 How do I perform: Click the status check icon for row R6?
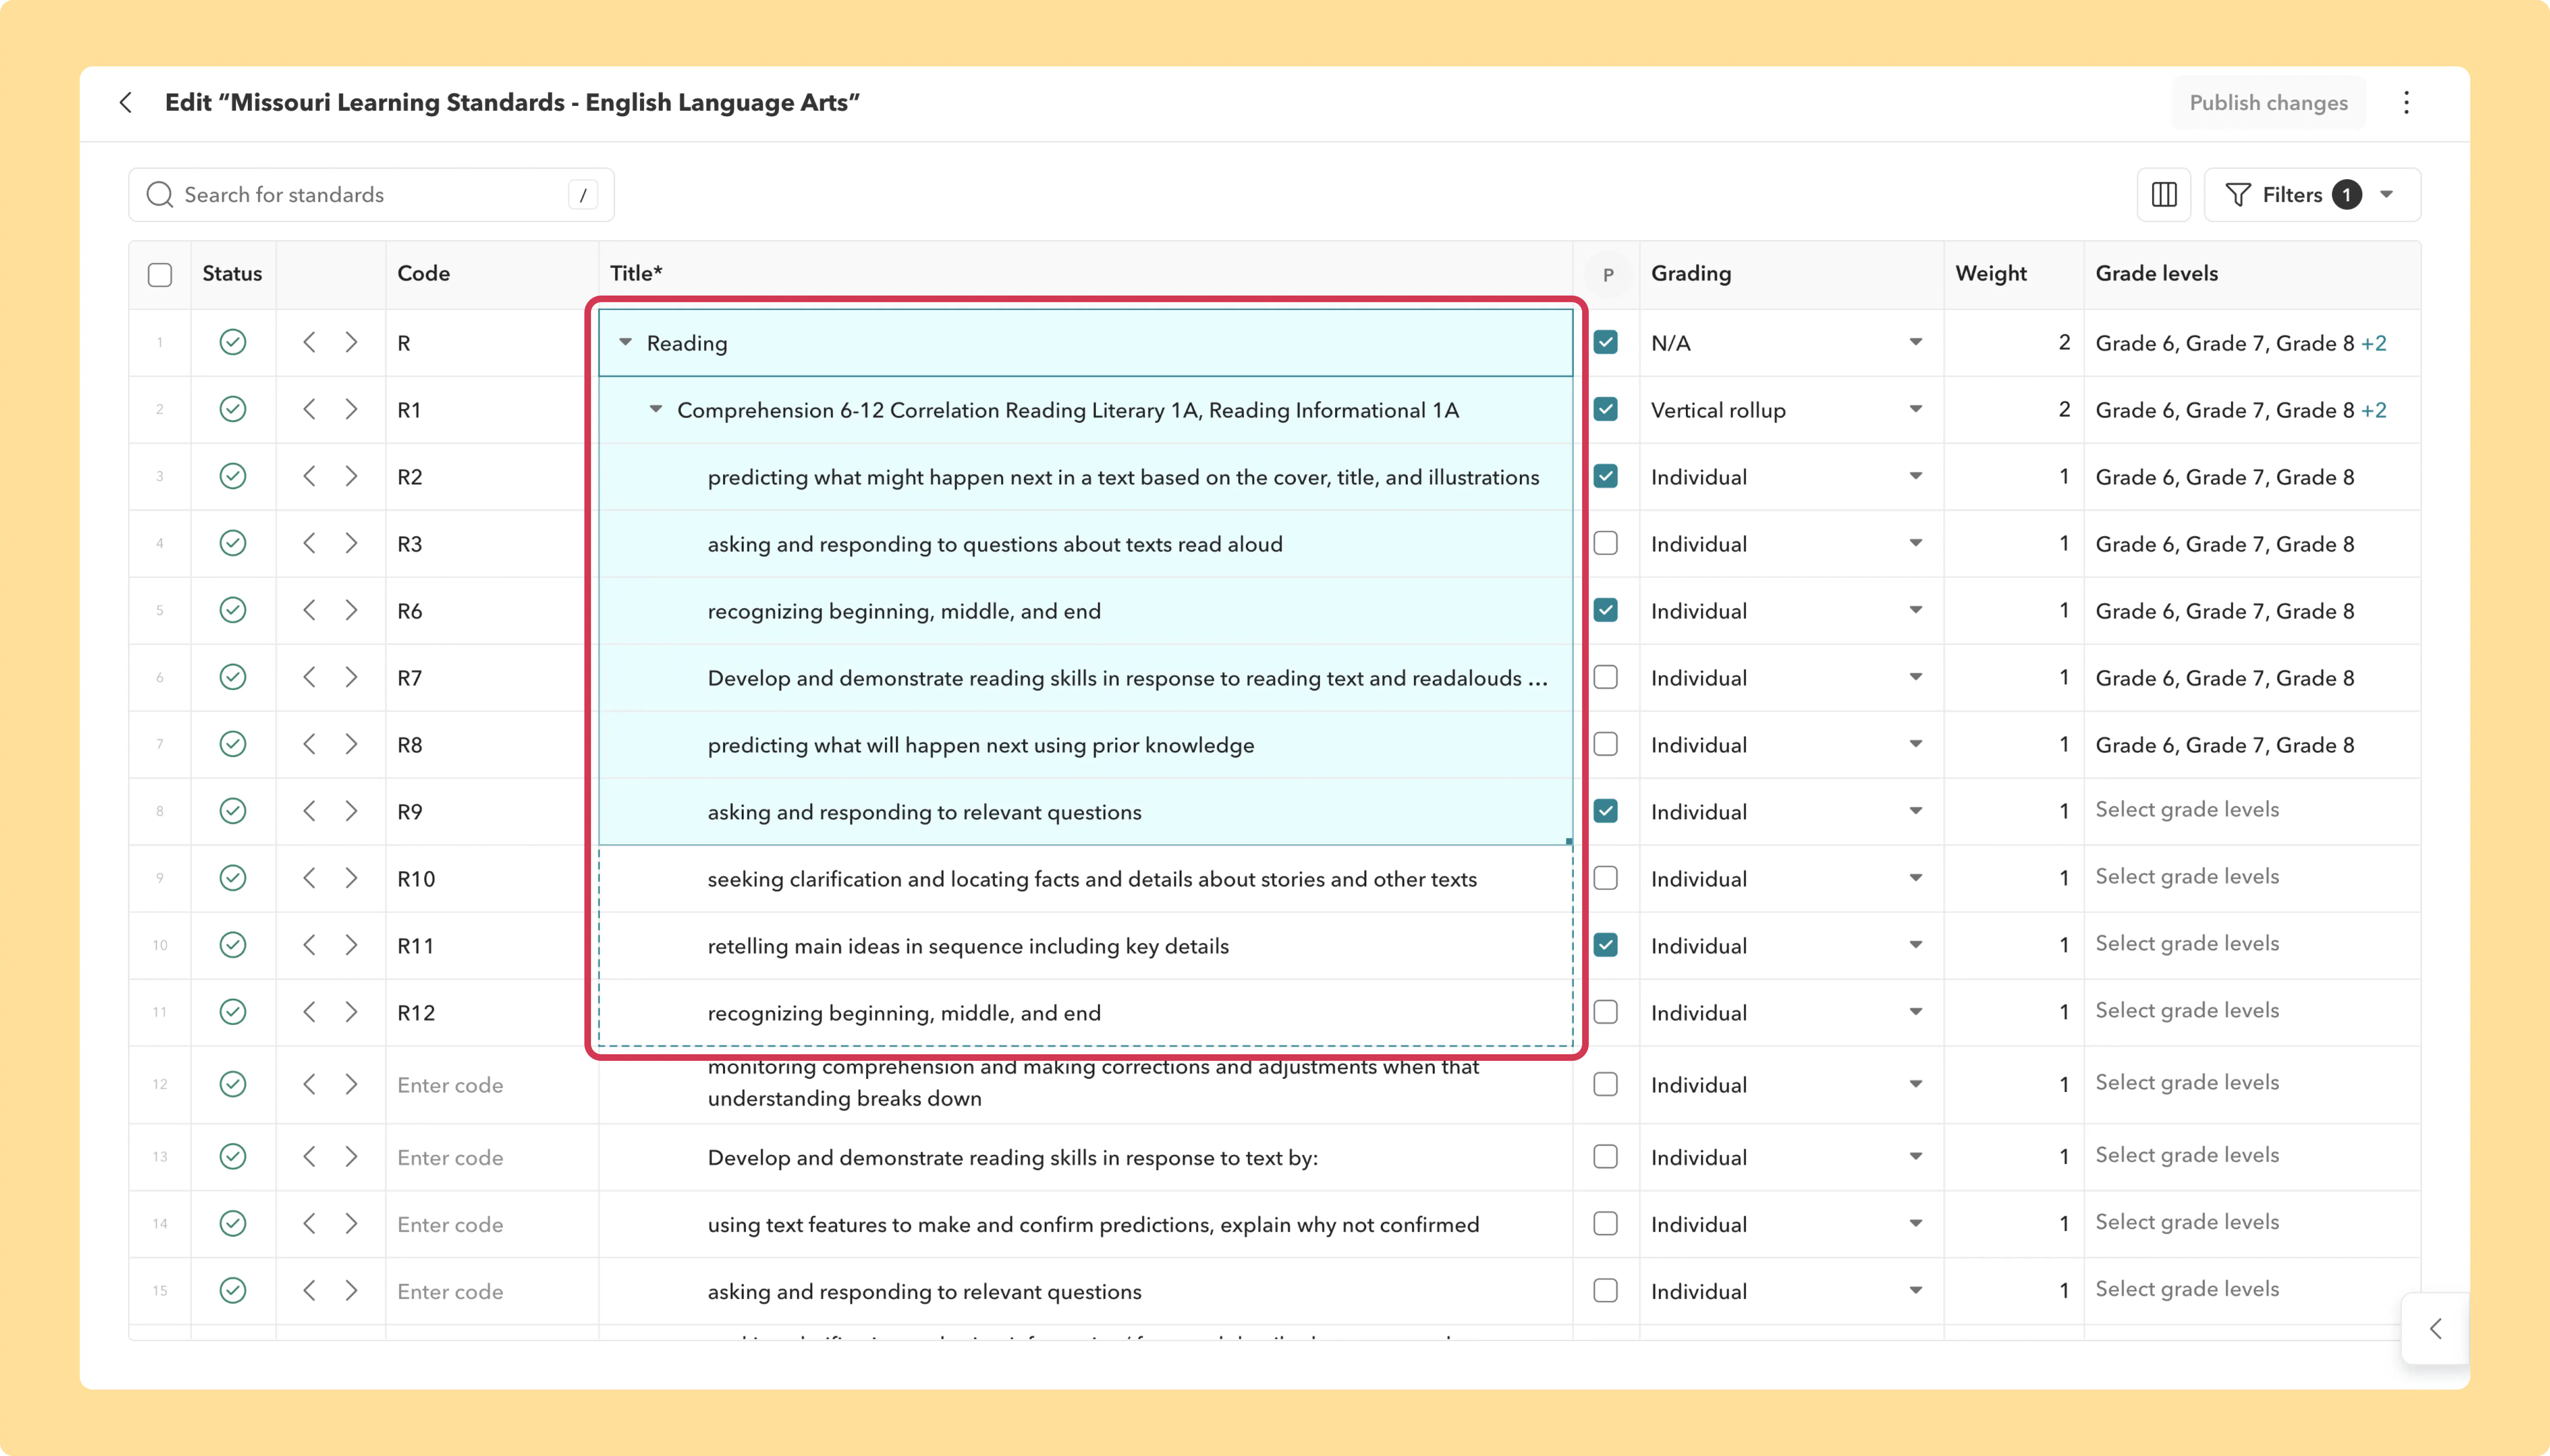click(233, 610)
